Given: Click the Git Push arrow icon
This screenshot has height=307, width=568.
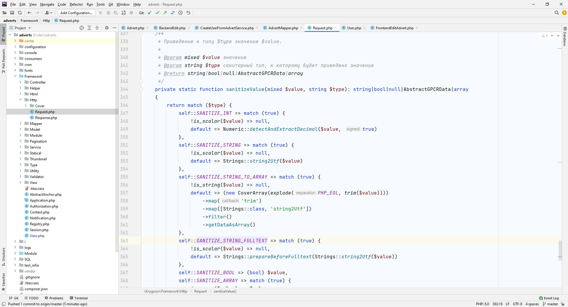Looking at the screenshot, I should (165, 13).
